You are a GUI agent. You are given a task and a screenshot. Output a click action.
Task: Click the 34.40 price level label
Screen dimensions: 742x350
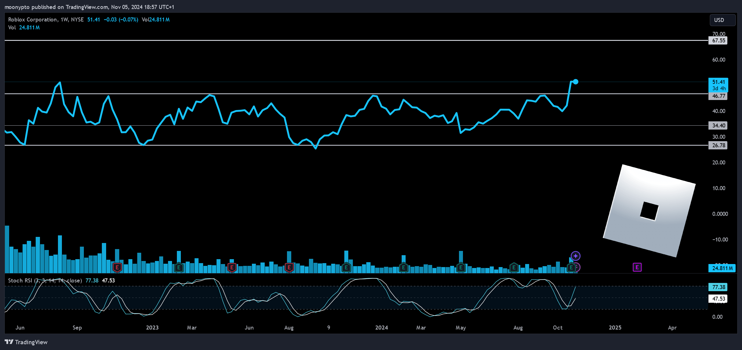tap(718, 126)
